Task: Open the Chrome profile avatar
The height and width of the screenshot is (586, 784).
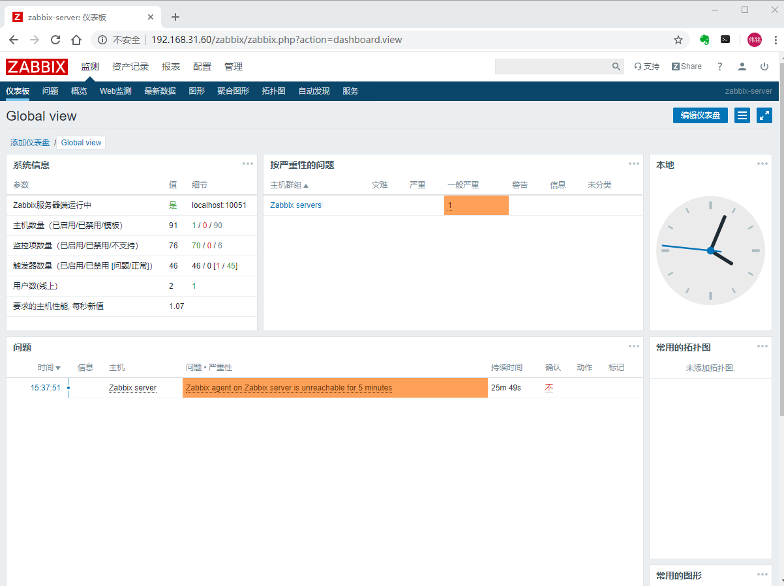Action: (x=755, y=40)
